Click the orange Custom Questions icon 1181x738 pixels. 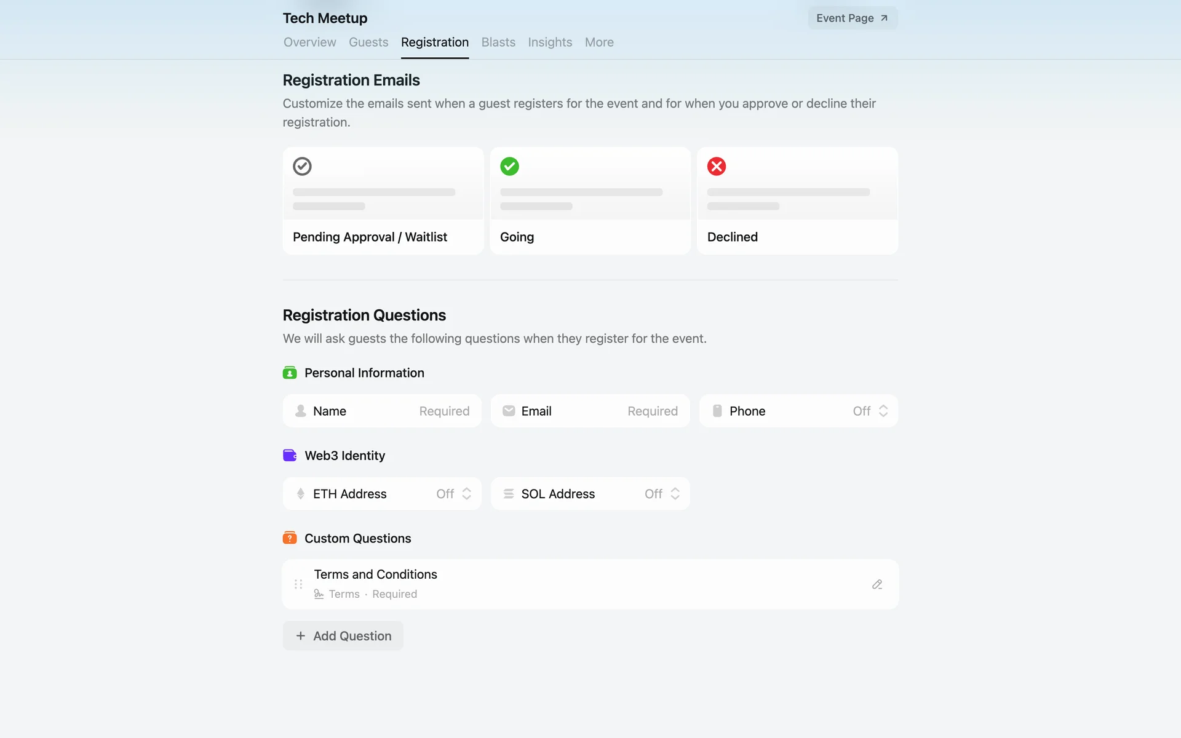click(290, 538)
